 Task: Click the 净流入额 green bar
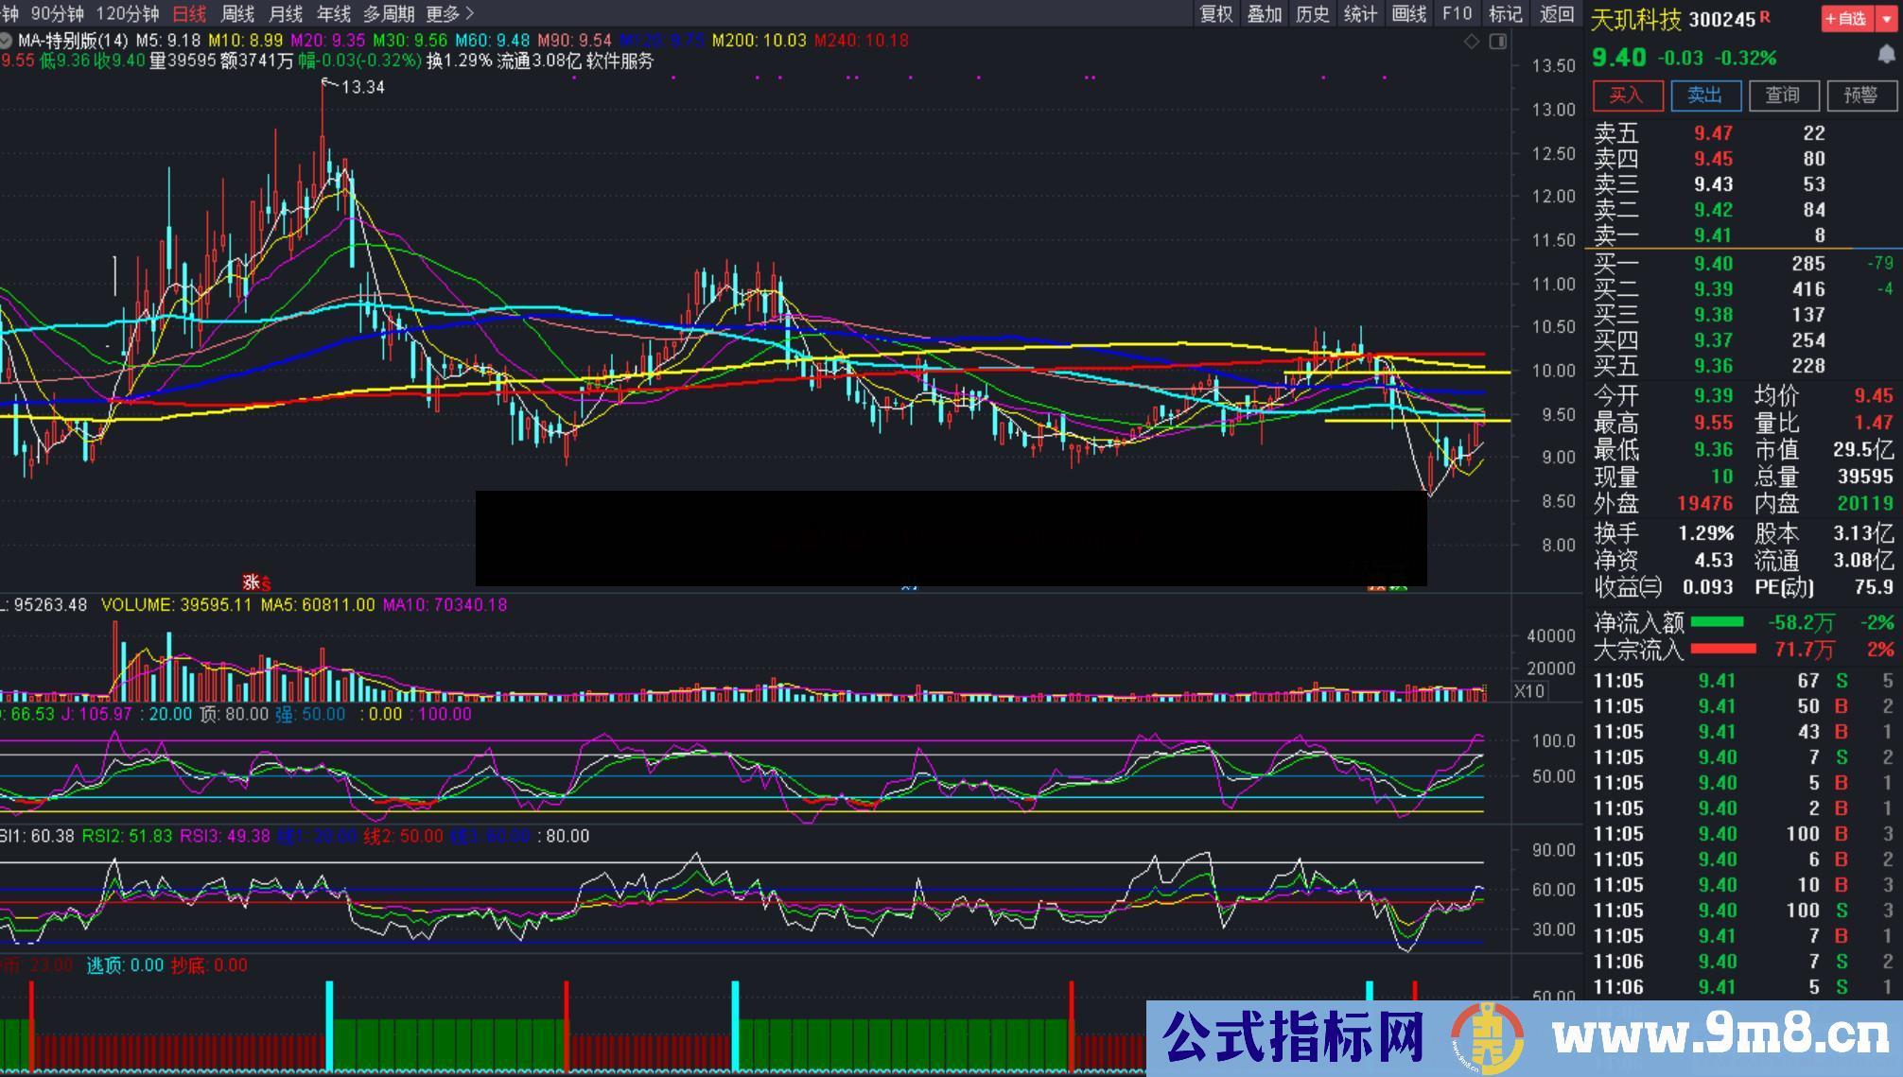coord(1717,622)
